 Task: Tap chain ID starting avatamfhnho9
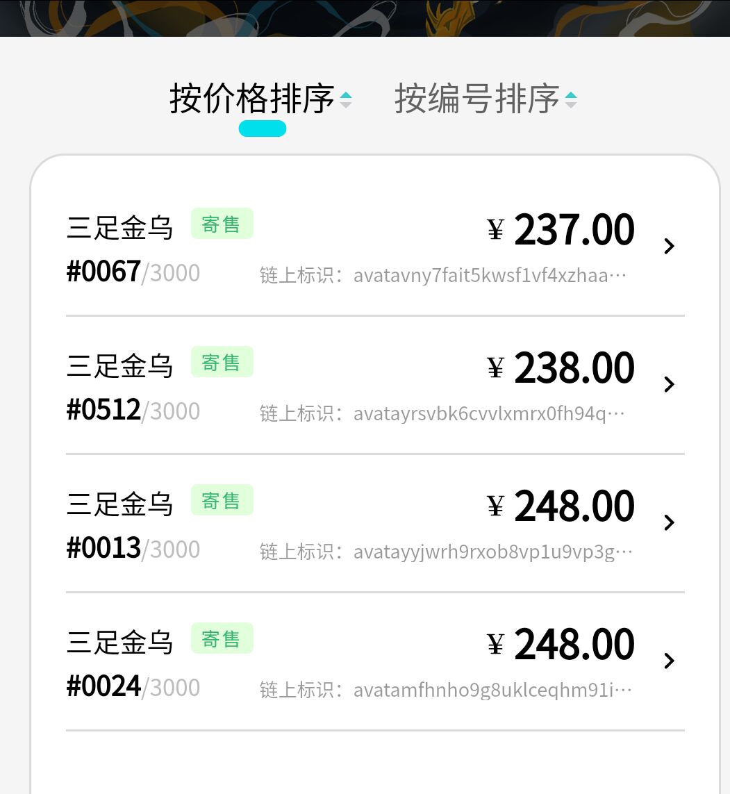(445, 690)
